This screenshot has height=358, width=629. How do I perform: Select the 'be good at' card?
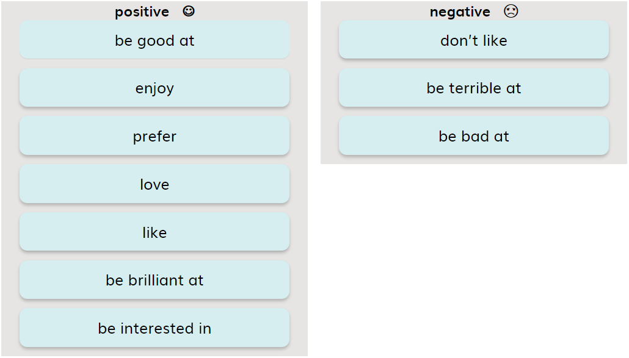[155, 40]
